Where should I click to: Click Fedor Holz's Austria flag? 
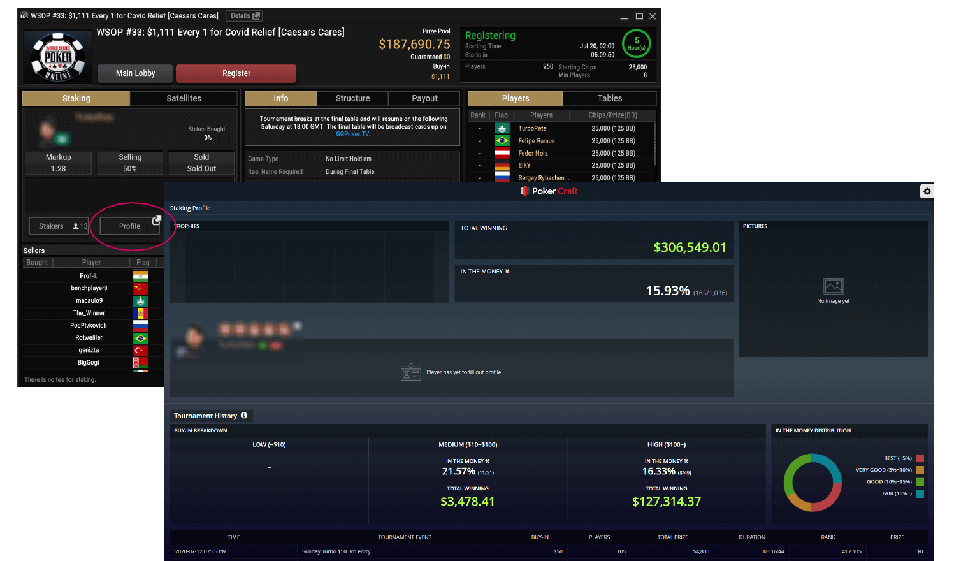(502, 153)
